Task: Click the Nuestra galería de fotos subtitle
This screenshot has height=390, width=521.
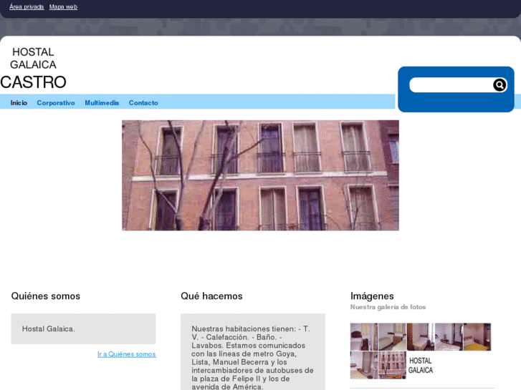Action: click(x=388, y=307)
